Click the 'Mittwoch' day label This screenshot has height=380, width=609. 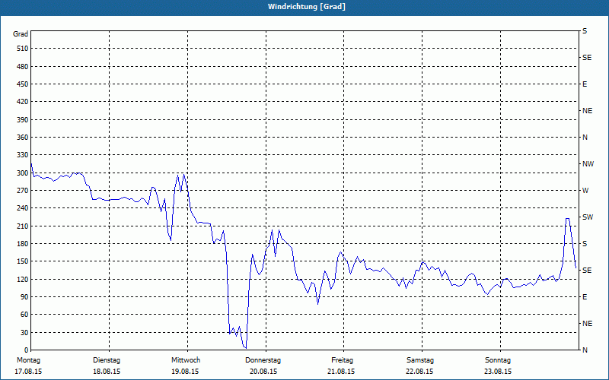(186, 360)
